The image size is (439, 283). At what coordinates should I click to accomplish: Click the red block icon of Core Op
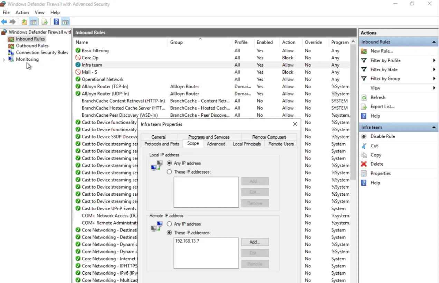78,58
